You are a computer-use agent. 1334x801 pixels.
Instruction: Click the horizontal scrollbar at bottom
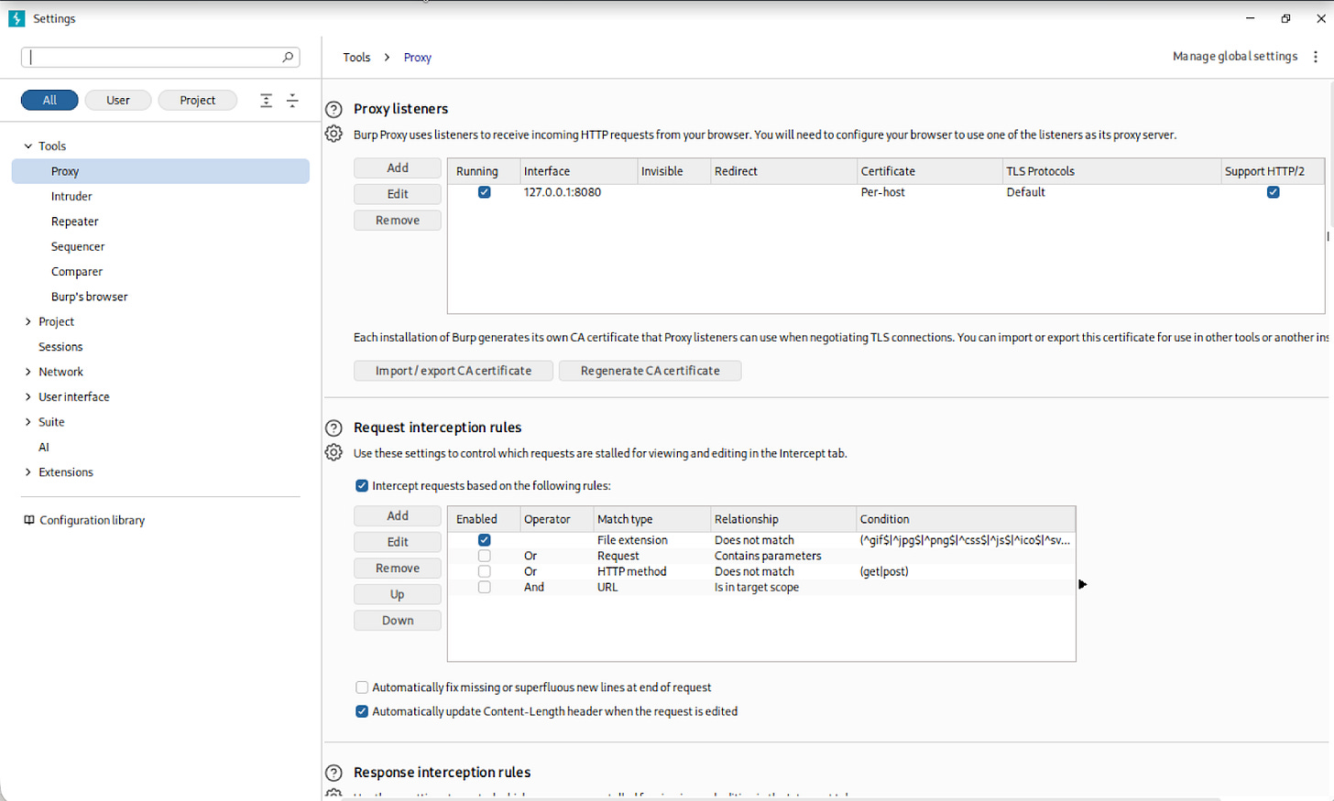click(x=782, y=798)
